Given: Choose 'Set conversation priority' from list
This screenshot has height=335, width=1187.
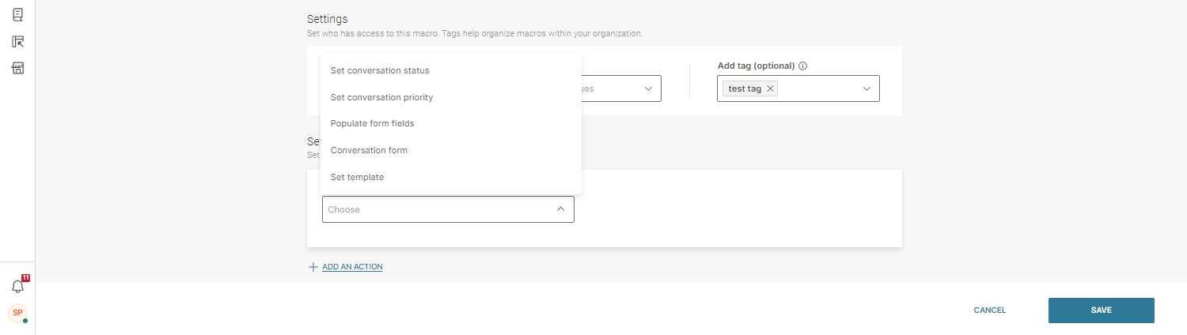Looking at the screenshot, I should click(x=381, y=97).
